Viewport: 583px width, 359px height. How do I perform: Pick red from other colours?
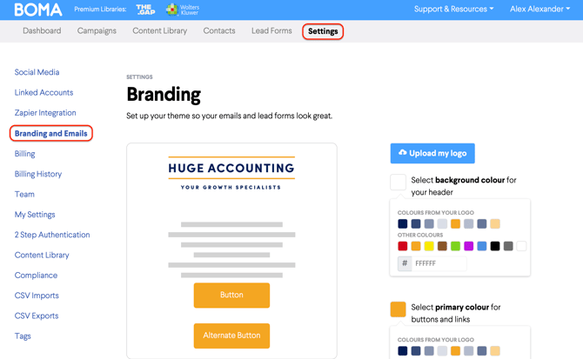click(x=403, y=247)
